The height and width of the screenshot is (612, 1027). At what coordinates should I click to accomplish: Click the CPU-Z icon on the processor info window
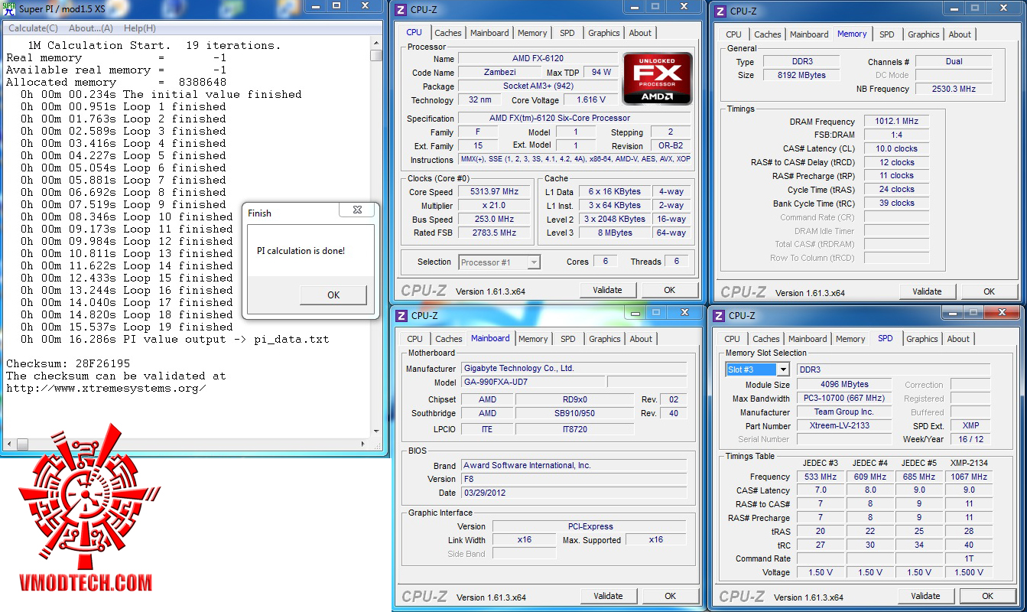(x=401, y=10)
